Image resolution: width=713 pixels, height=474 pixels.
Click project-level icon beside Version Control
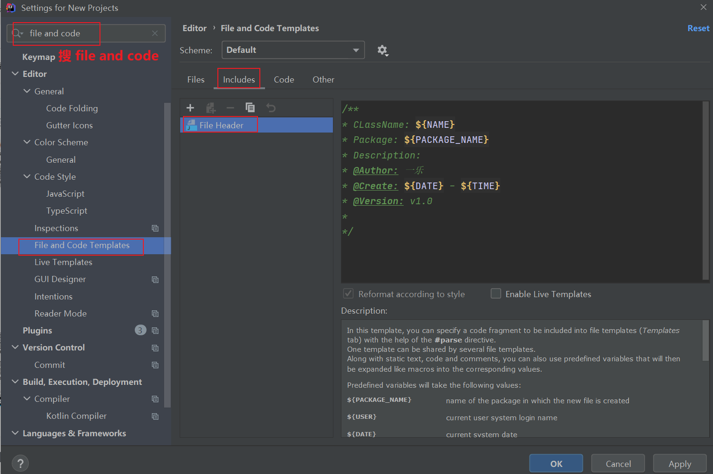(x=155, y=348)
